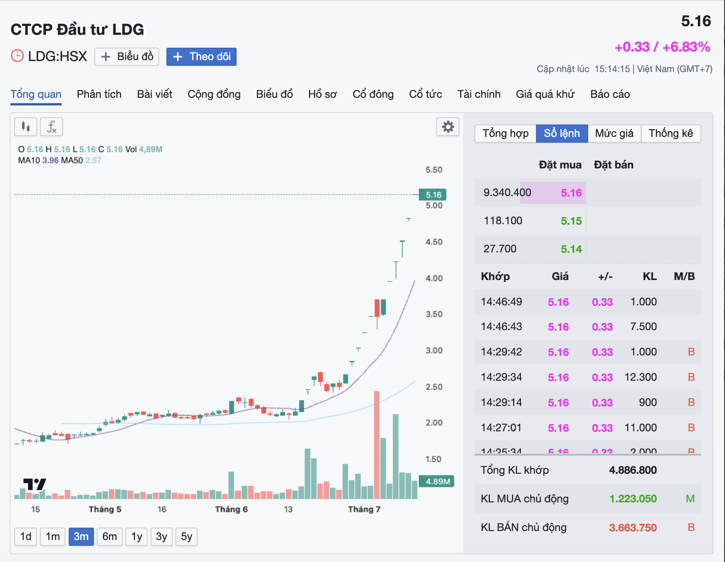
Task: Select the 14:27:01 trade row
Action: tap(588, 428)
